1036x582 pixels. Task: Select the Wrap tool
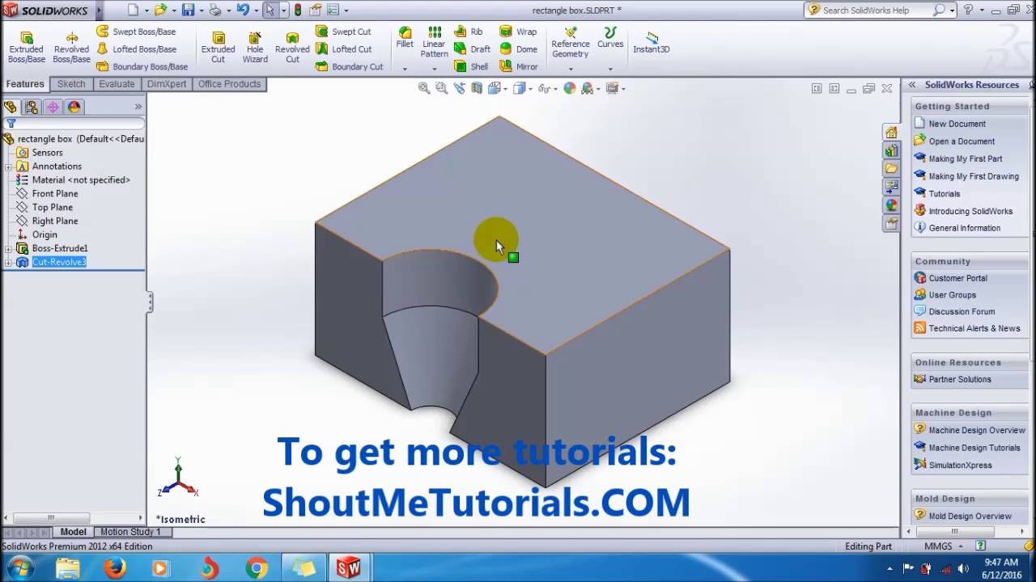pyautogui.click(x=518, y=32)
